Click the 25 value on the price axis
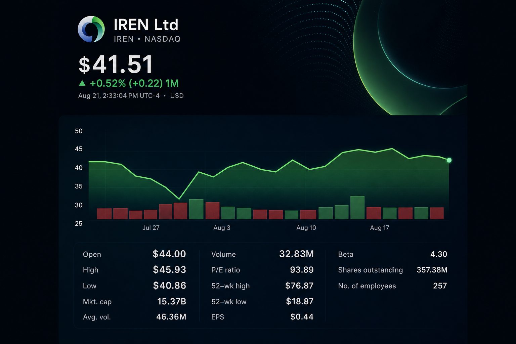 point(79,223)
